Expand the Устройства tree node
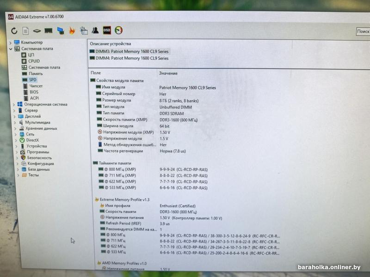The width and height of the screenshot is (370, 277). click(x=17, y=146)
